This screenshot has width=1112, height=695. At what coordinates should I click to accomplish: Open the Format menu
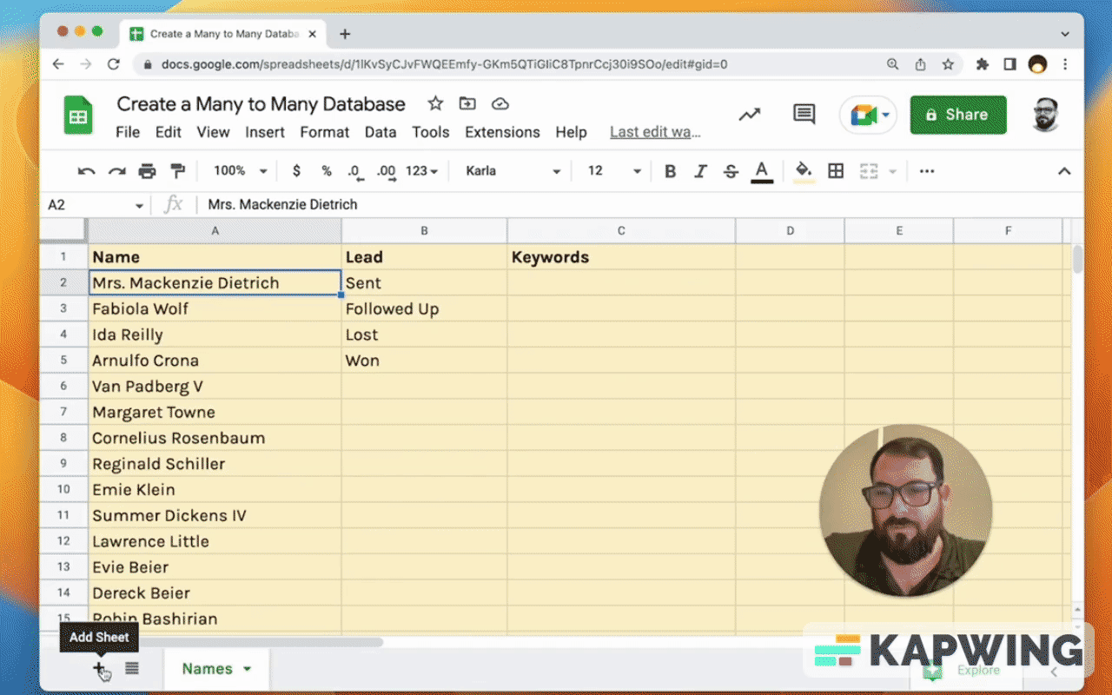pos(325,132)
